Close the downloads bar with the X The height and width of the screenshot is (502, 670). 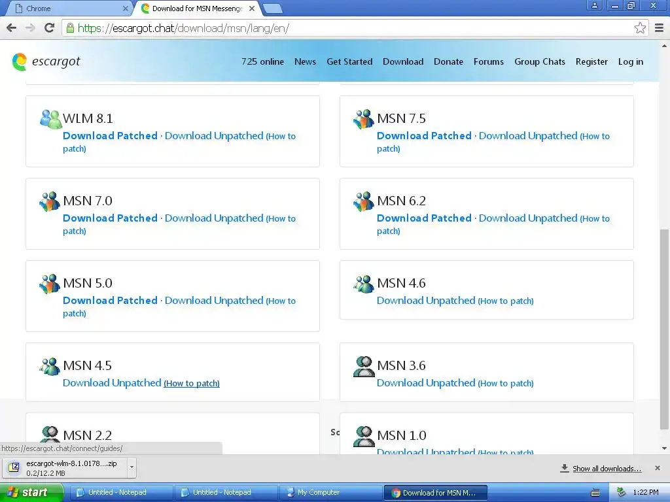click(x=658, y=468)
